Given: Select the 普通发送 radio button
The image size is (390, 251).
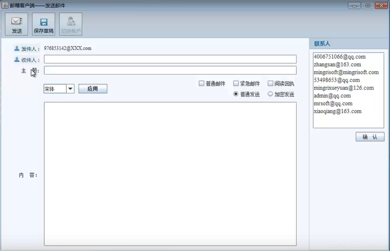Looking at the screenshot, I should click(x=236, y=94).
